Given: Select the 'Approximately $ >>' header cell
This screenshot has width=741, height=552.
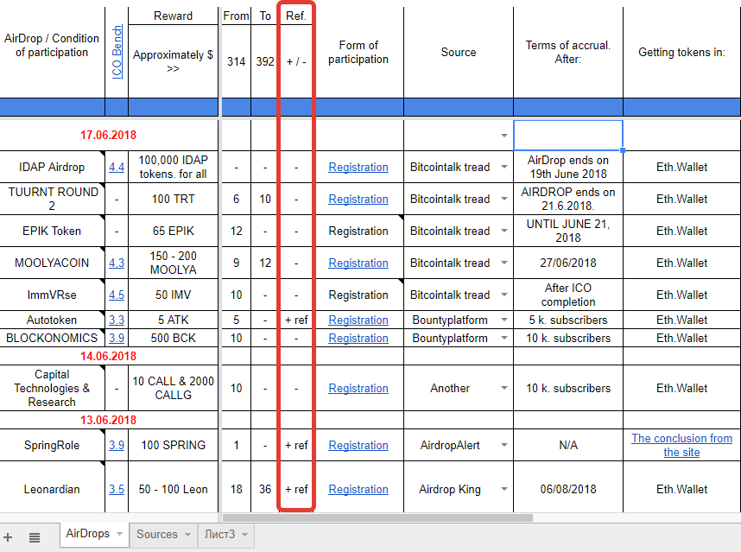Looking at the screenshot, I should (173, 61).
